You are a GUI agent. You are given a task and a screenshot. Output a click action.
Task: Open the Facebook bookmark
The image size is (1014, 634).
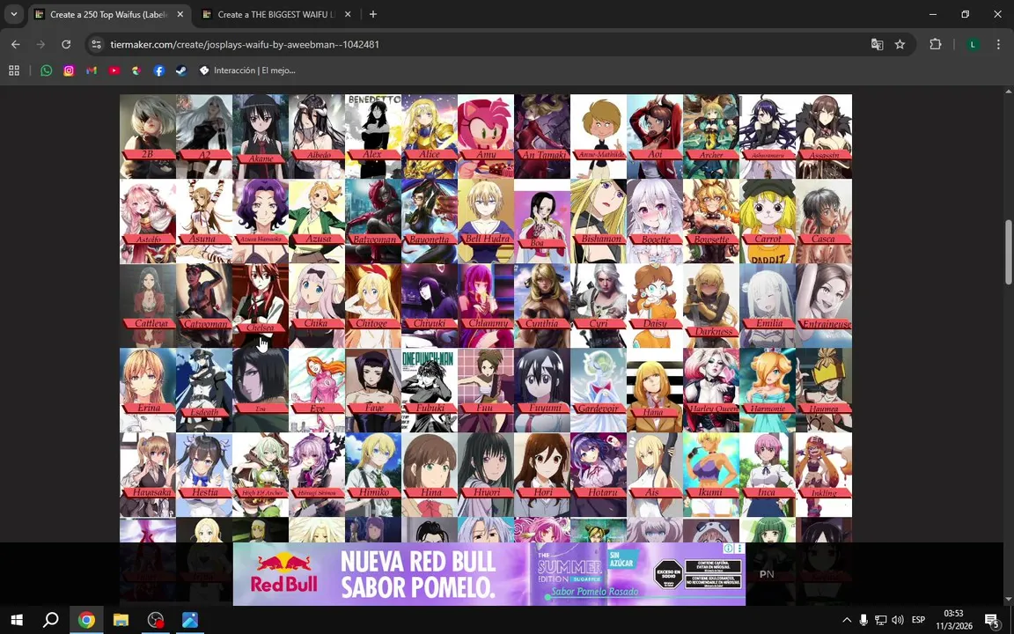pyautogui.click(x=159, y=70)
